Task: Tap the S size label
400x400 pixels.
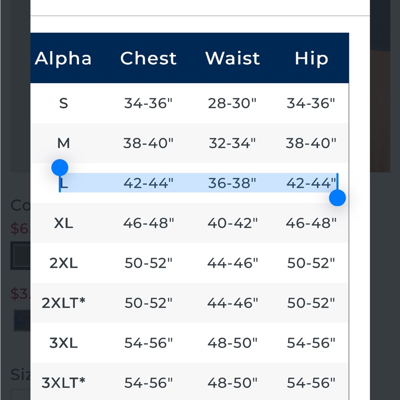Action: pyautogui.click(x=64, y=104)
